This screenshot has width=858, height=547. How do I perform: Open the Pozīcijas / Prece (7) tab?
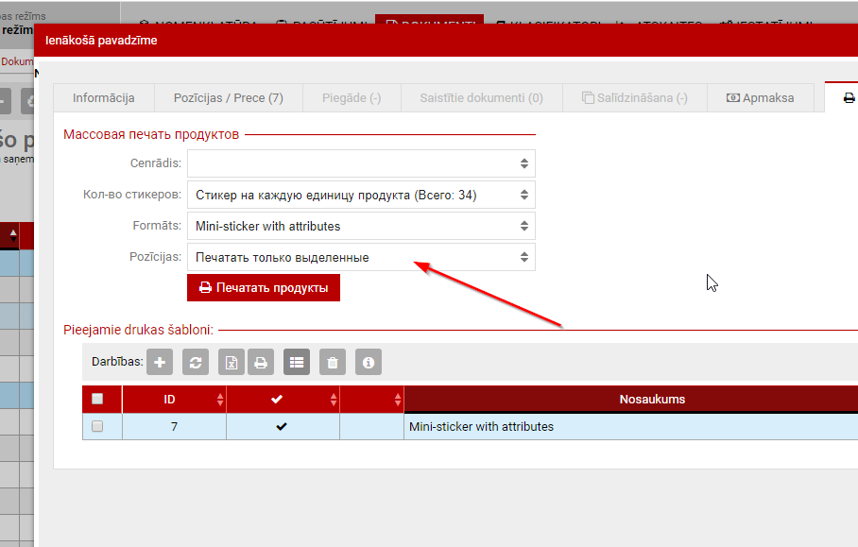pyautogui.click(x=229, y=98)
